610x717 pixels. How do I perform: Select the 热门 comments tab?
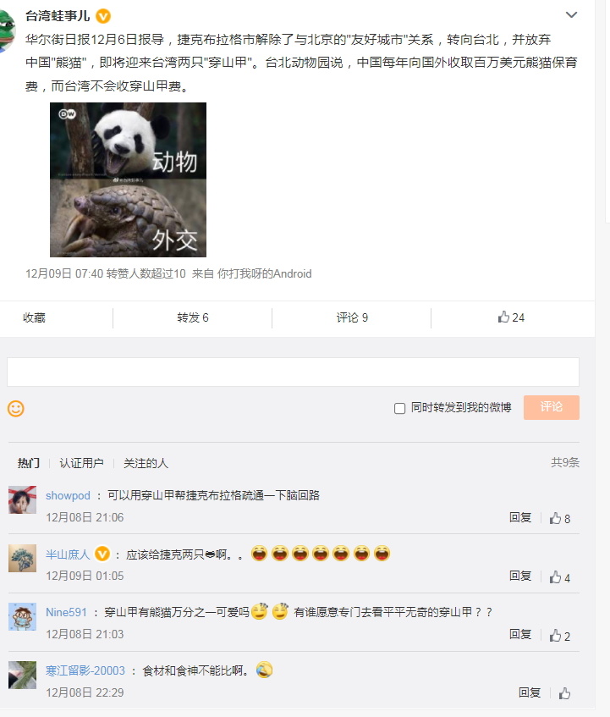[x=28, y=463]
